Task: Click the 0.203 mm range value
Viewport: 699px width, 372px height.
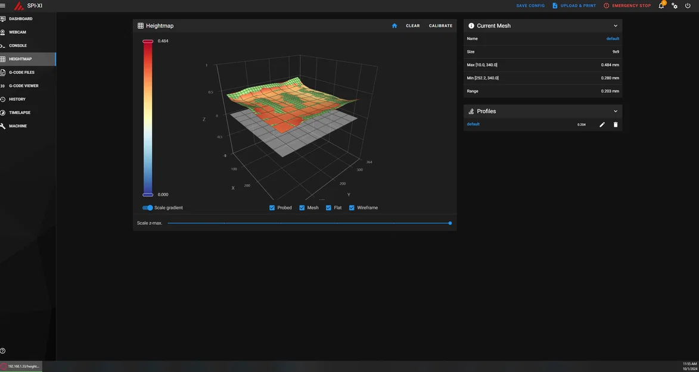Action: pos(610,91)
